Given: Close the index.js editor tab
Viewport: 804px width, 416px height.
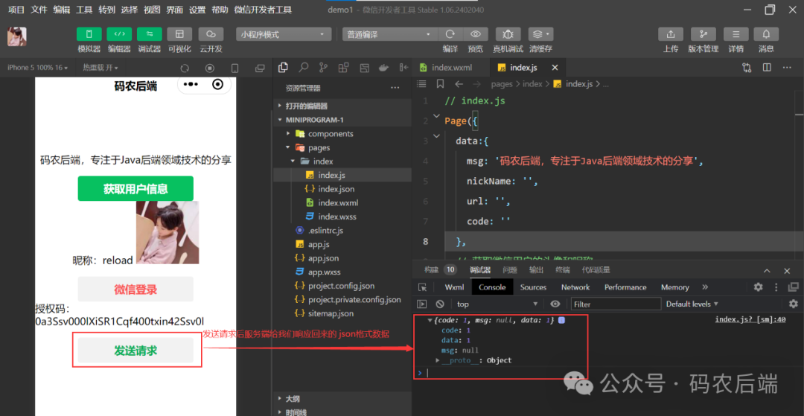Looking at the screenshot, I should (555, 68).
